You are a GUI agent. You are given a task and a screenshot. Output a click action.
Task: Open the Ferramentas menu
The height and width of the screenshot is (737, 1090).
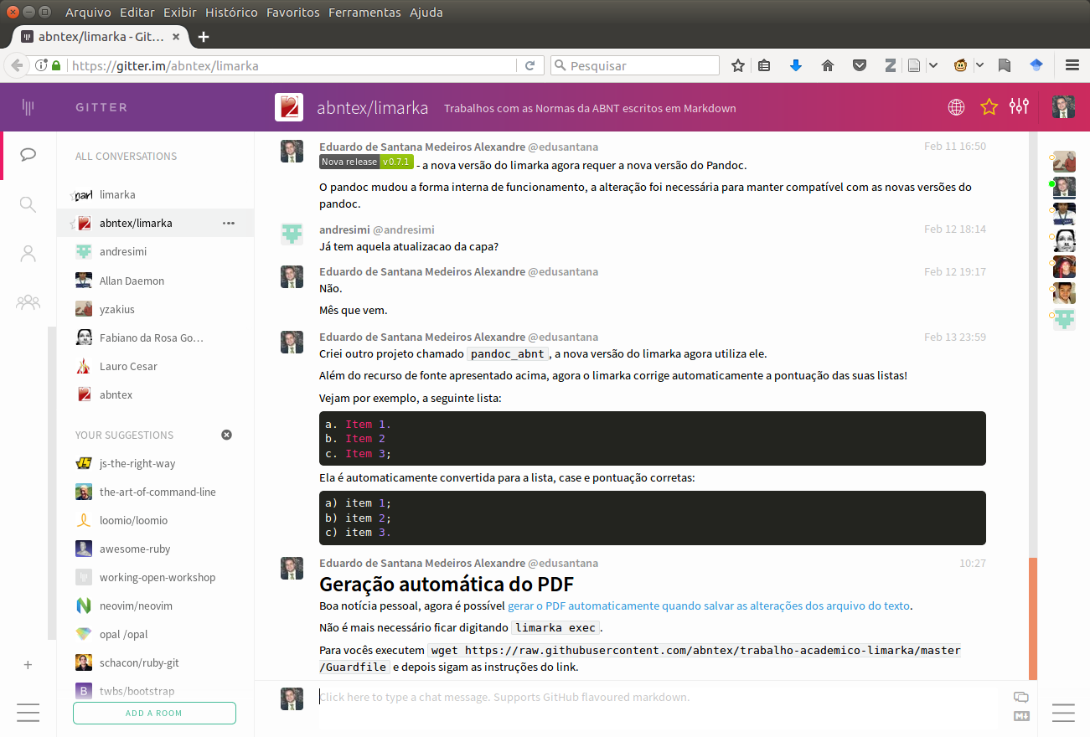(x=364, y=13)
